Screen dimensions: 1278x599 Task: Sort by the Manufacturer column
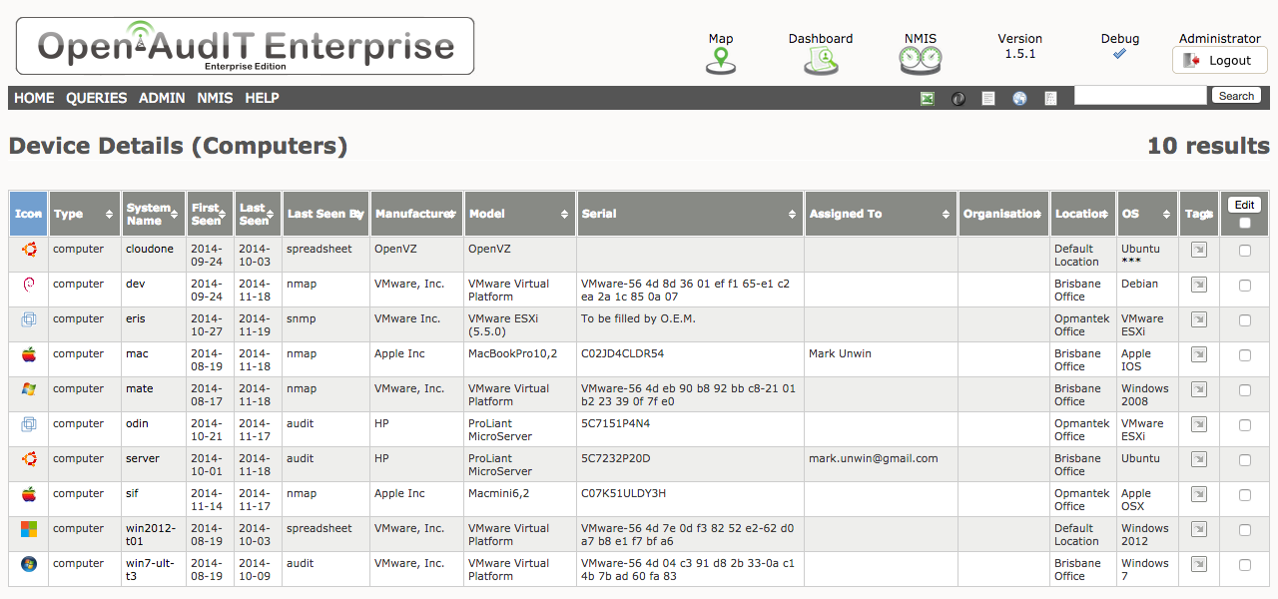416,214
